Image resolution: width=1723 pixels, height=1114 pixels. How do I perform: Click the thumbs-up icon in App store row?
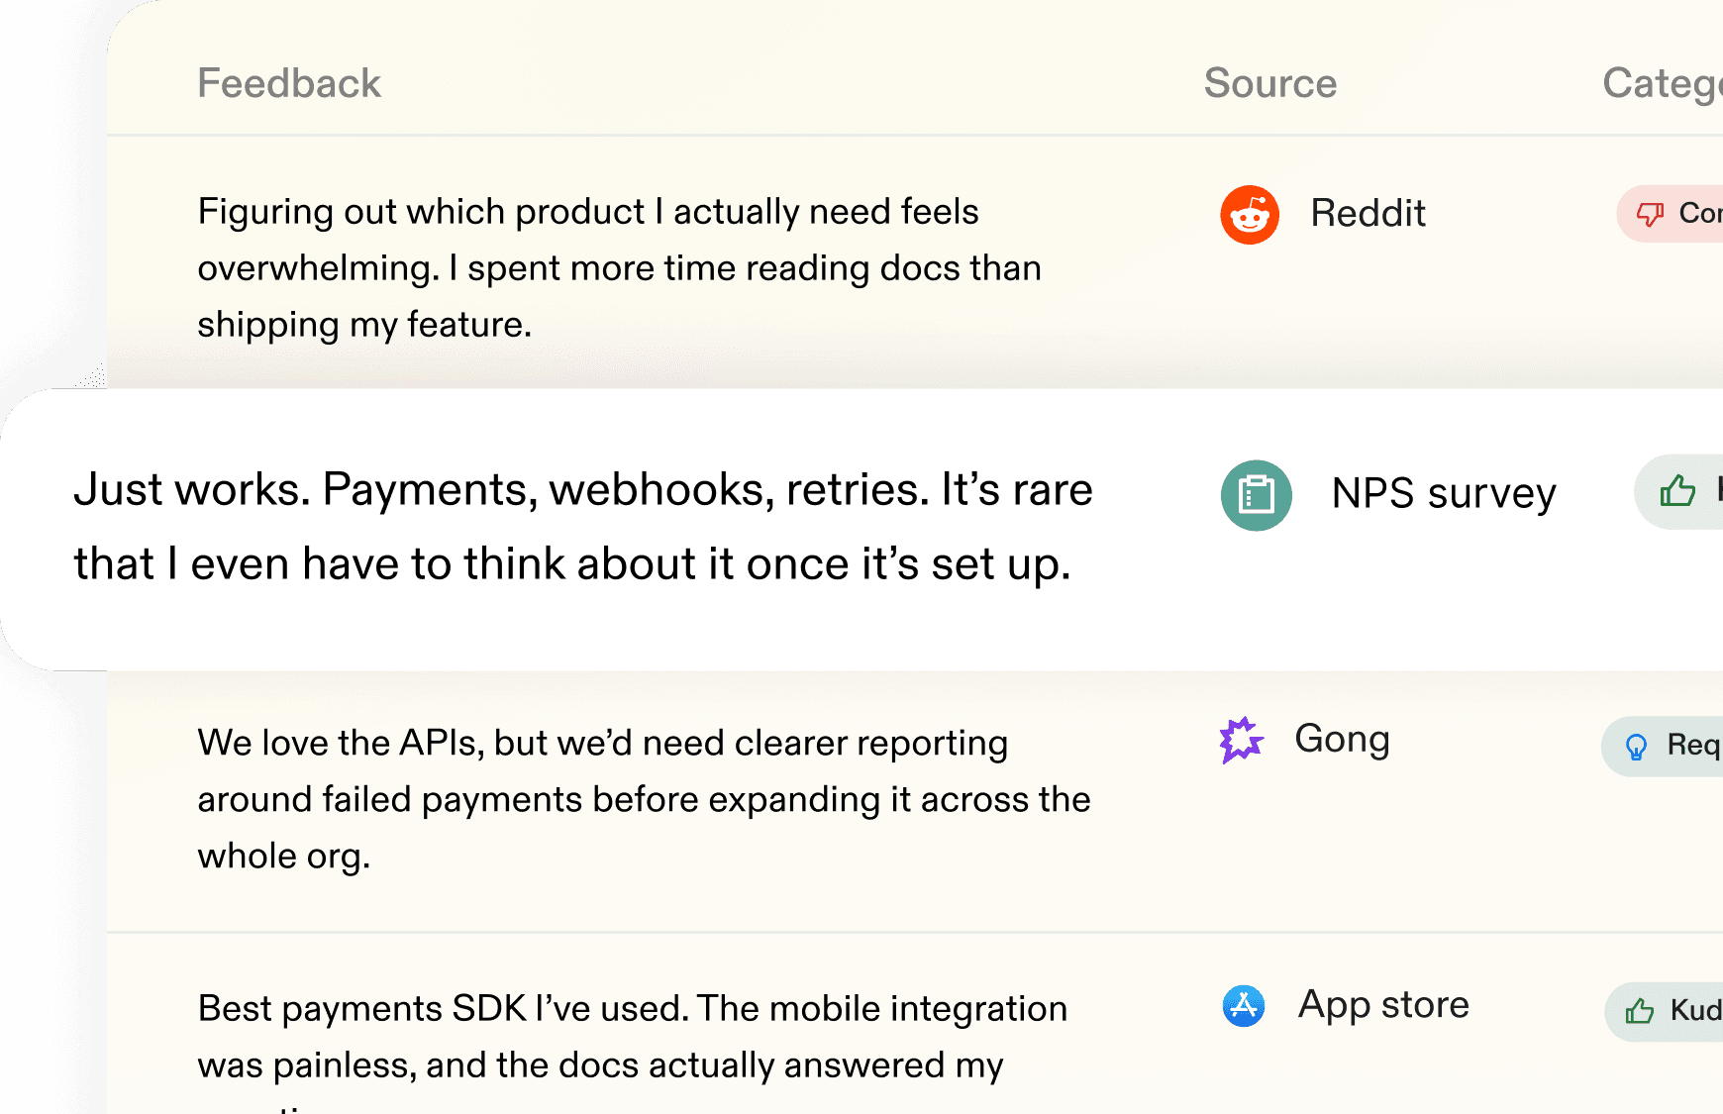click(x=1640, y=1011)
